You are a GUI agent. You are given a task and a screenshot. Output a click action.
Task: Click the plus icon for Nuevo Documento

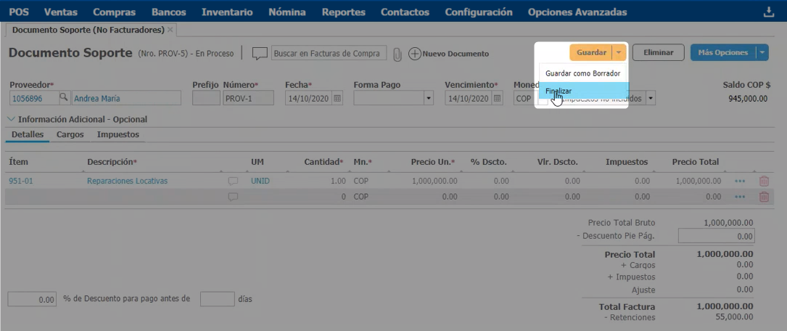click(x=415, y=54)
